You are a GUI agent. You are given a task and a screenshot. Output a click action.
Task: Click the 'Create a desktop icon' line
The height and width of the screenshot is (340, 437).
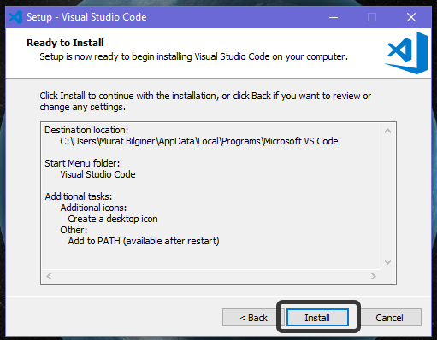point(113,219)
